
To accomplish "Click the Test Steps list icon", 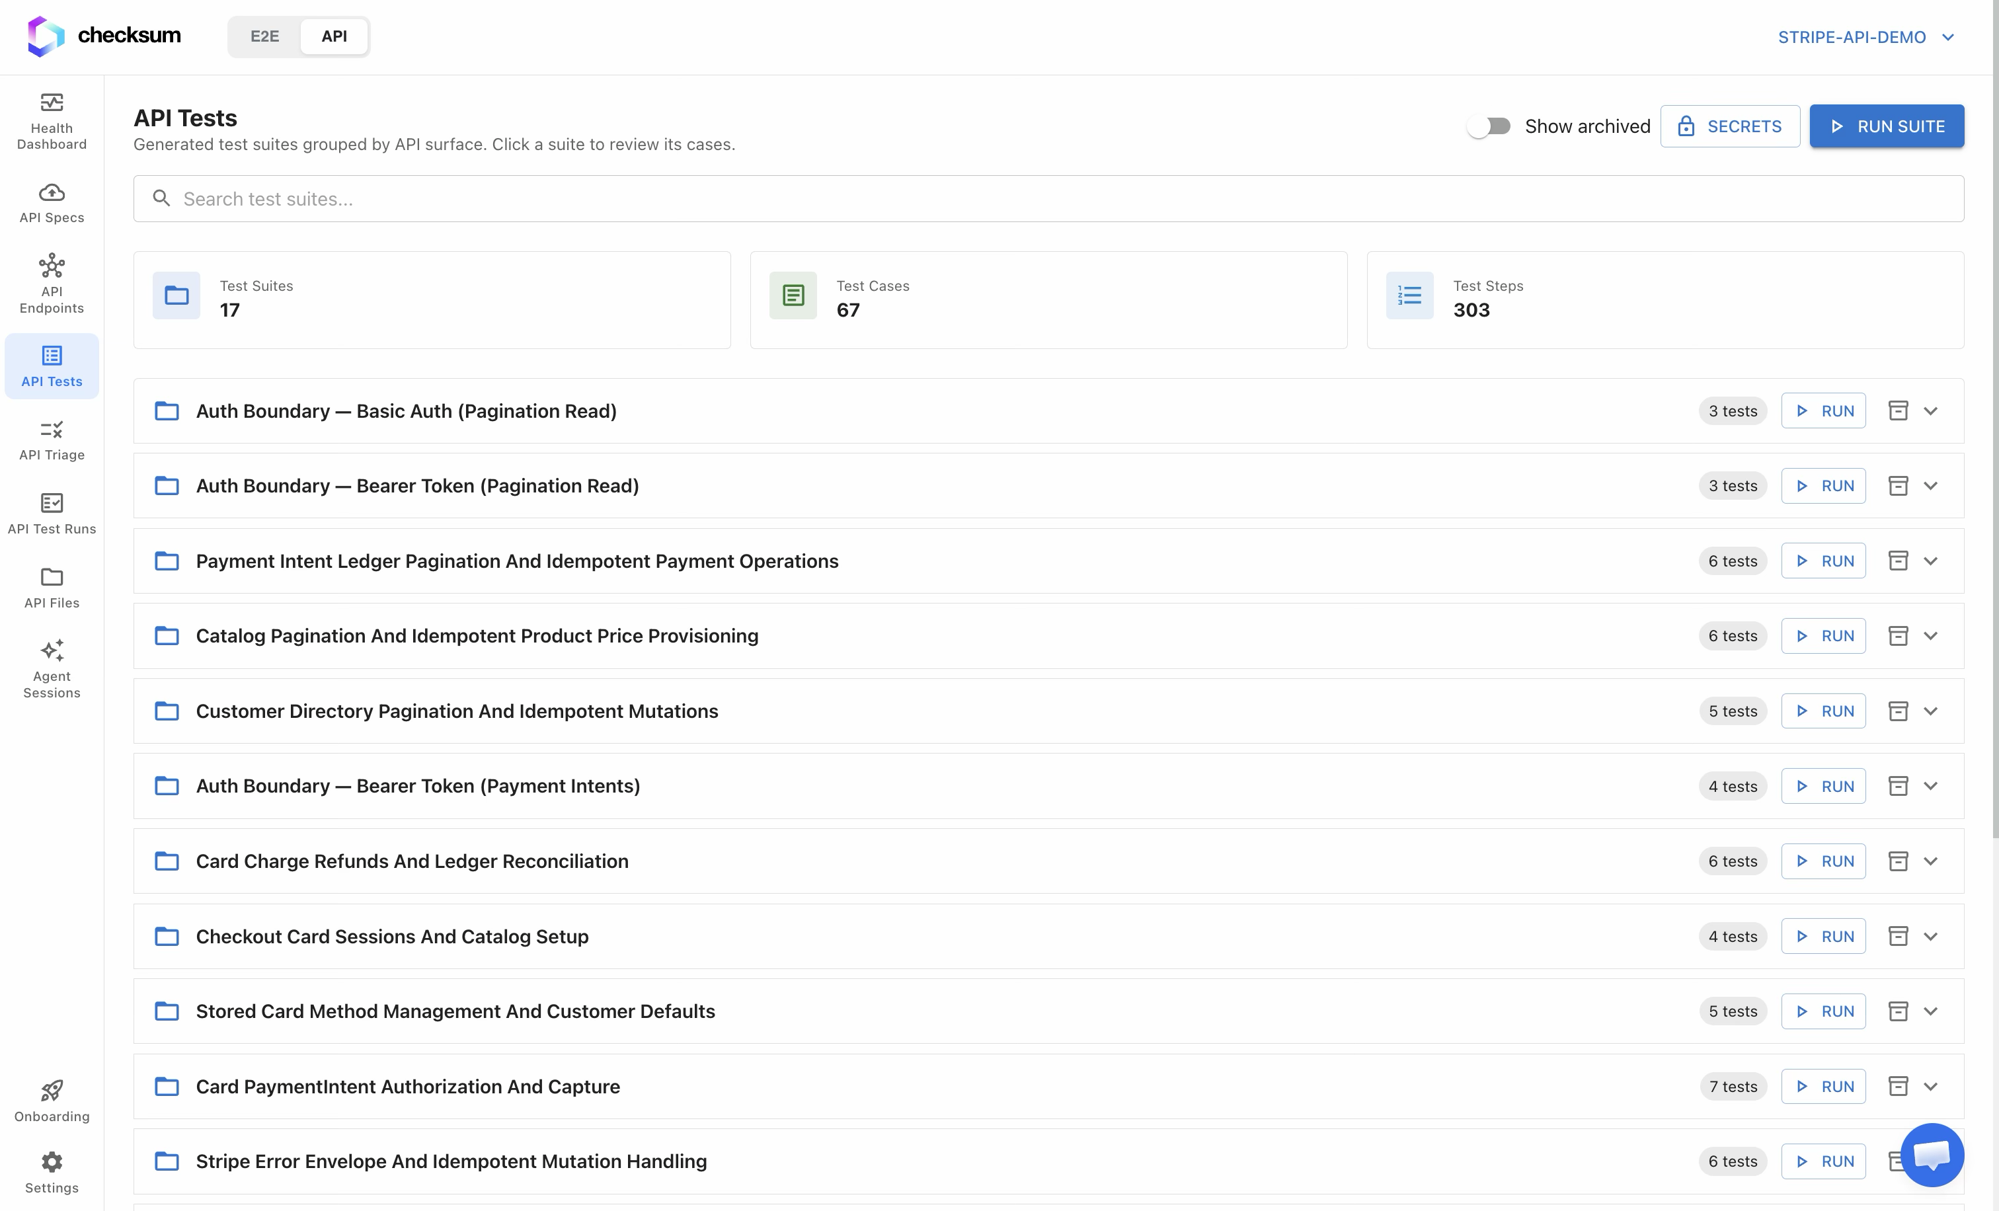I will [1410, 295].
